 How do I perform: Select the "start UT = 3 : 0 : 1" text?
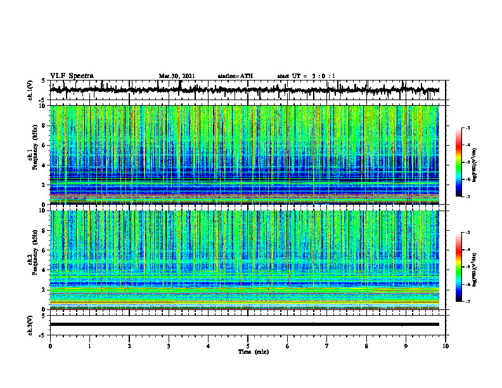(x=306, y=76)
